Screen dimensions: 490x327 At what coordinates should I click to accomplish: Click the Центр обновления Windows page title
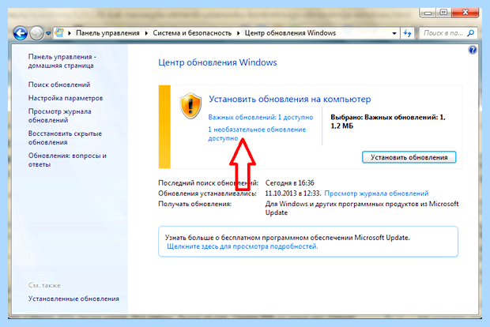(217, 62)
